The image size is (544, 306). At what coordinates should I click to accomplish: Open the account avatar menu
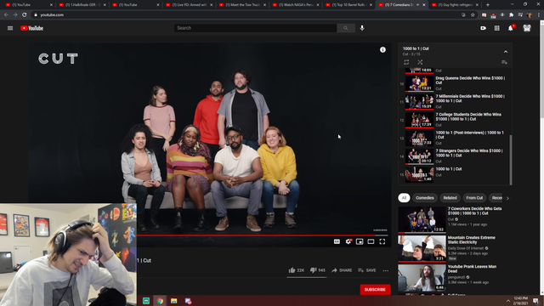pos(527,28)
